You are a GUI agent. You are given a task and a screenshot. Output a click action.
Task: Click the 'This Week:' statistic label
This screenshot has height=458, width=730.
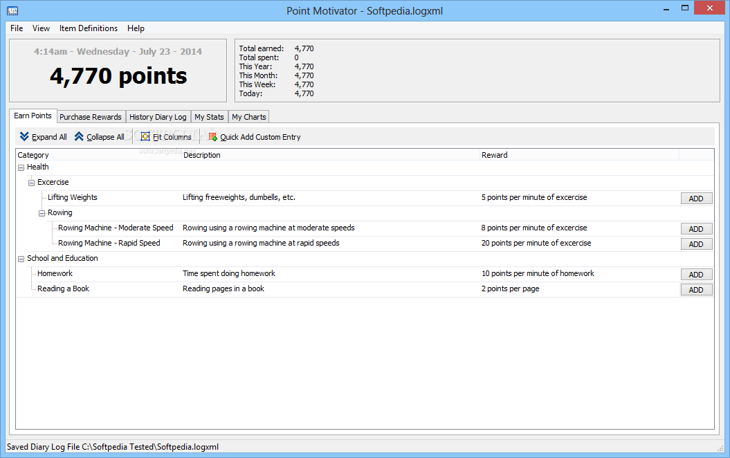point(257,84)
